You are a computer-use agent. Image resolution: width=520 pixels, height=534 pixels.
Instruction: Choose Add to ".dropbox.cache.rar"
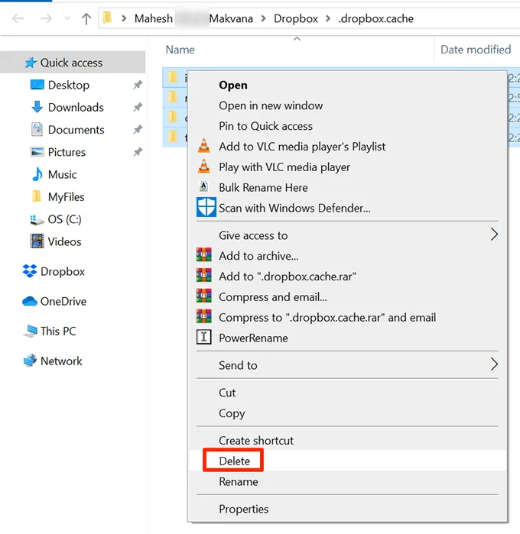347,277
